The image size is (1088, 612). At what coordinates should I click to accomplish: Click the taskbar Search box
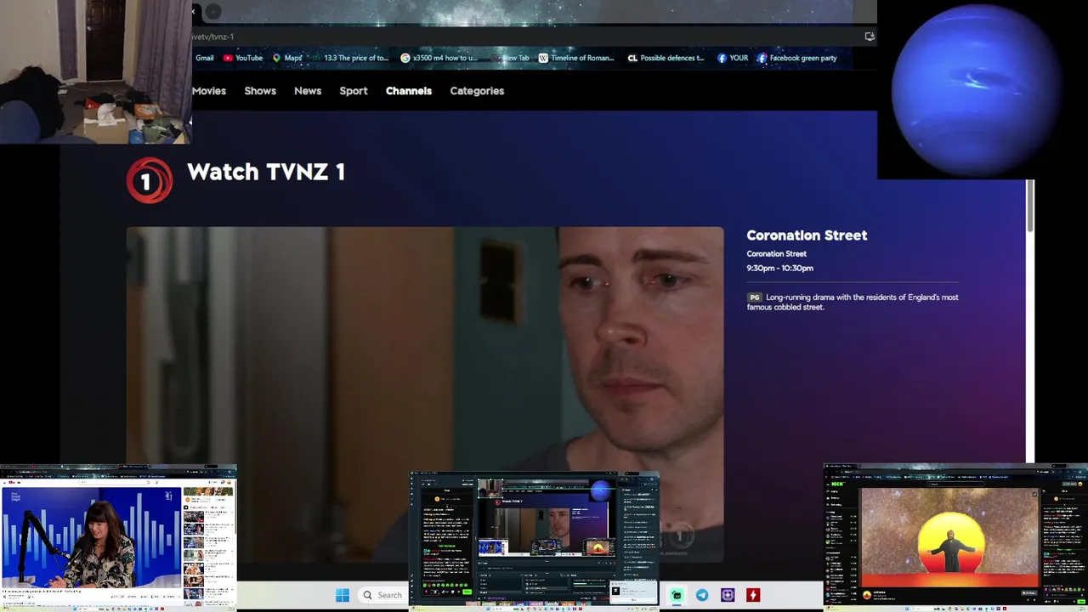point(382,595)
